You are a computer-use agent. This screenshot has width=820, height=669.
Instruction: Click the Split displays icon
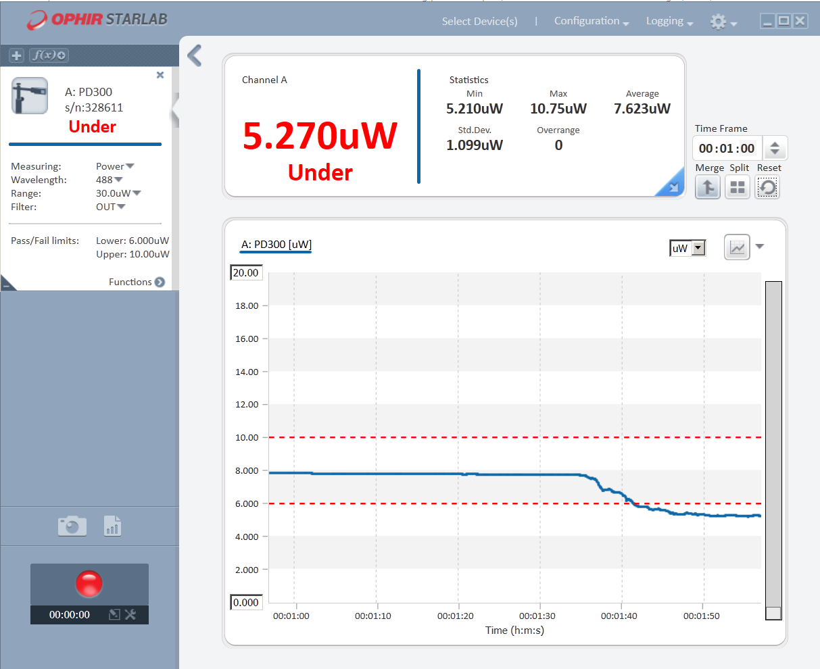[738, 187]
